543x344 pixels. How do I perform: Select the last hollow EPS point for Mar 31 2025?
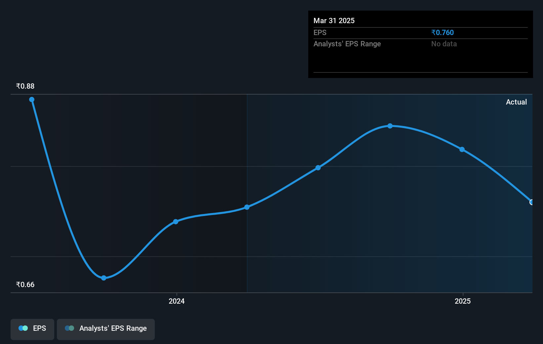tap(531, 202)
